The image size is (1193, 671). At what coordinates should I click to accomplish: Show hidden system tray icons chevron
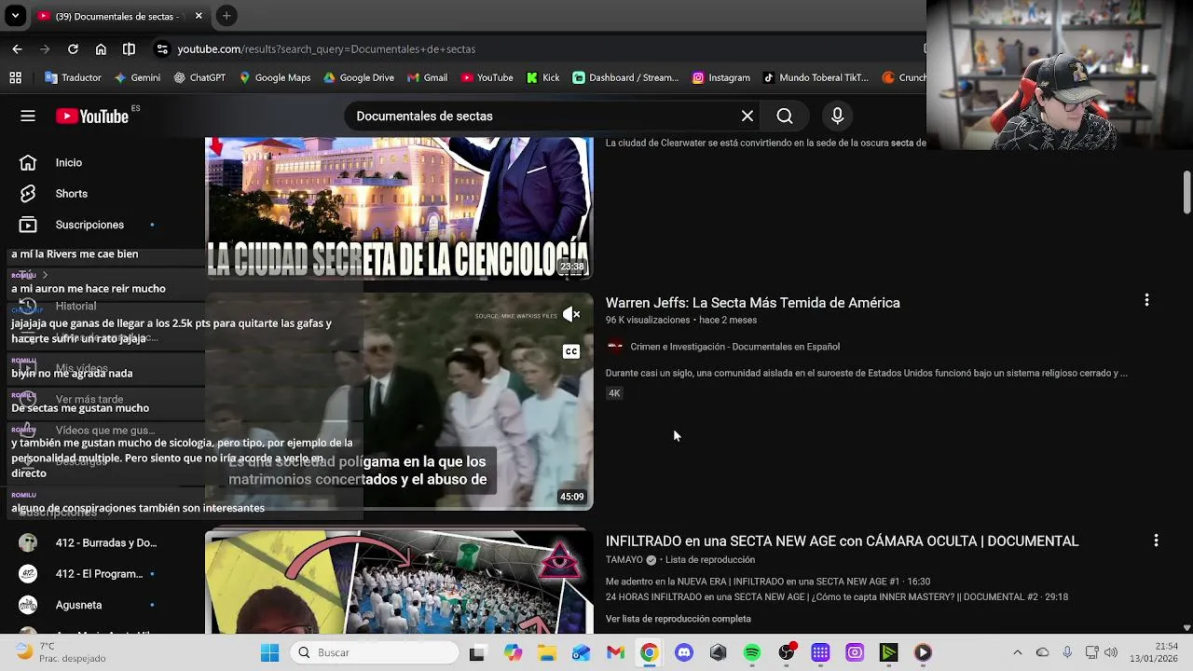tap(1017, 652)
